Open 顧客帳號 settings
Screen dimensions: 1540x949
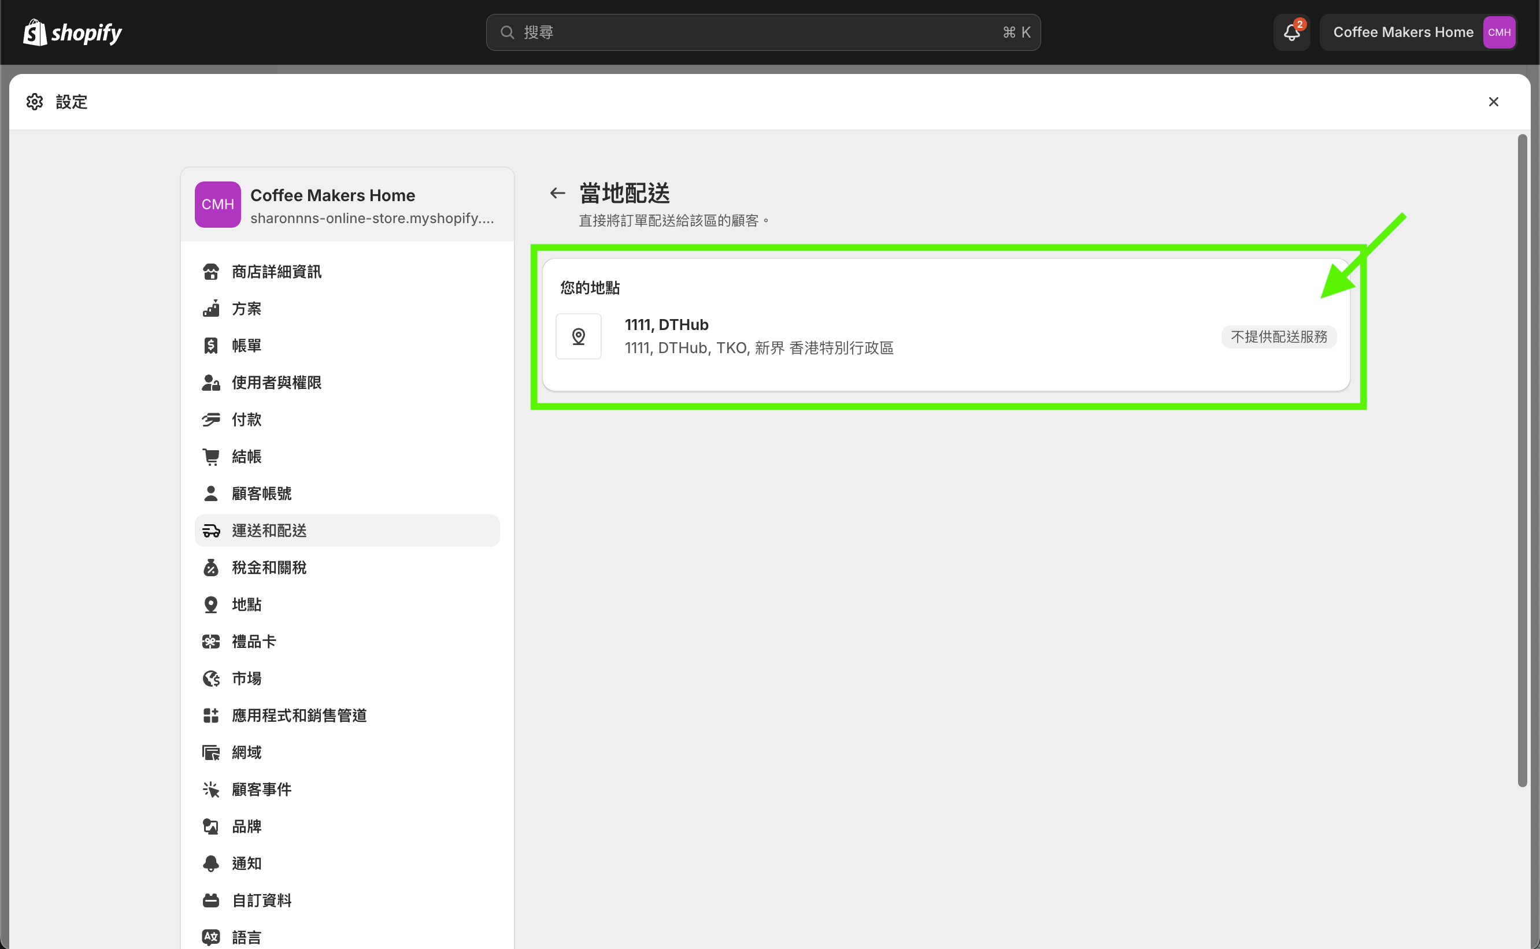tap(347, 494)
